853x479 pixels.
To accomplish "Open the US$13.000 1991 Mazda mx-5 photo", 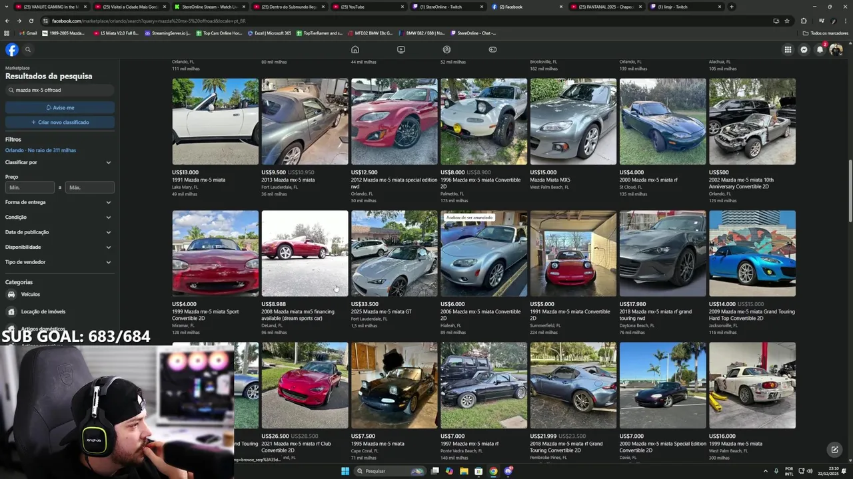I will [x=215, y=122].
